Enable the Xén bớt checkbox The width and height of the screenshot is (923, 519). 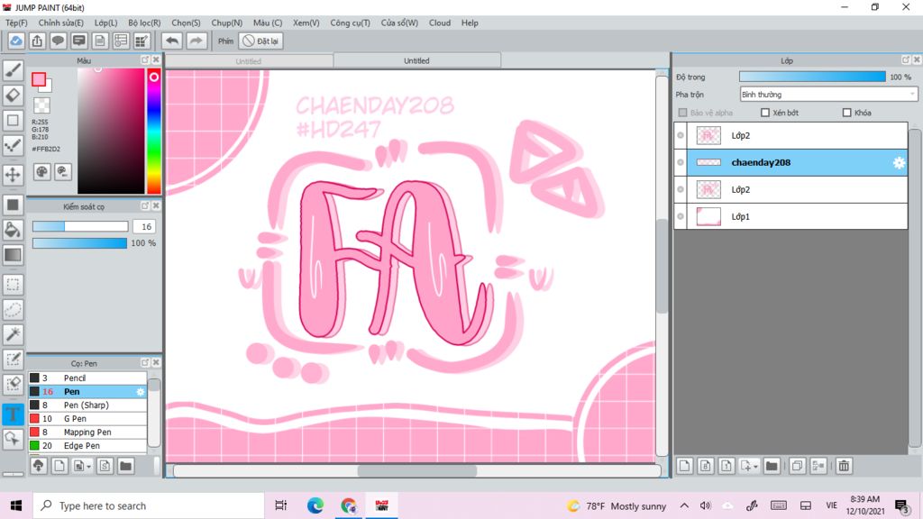coord(765,113)
